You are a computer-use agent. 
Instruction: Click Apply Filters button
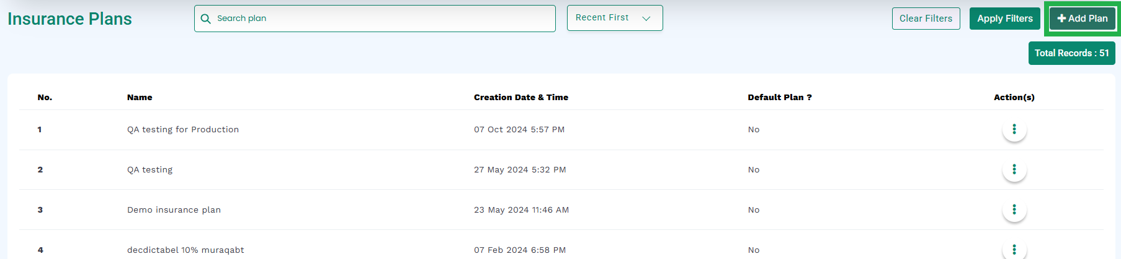(x=1005, y=19)
